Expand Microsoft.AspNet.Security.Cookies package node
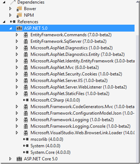140x164 pixels. click(17, 74)
